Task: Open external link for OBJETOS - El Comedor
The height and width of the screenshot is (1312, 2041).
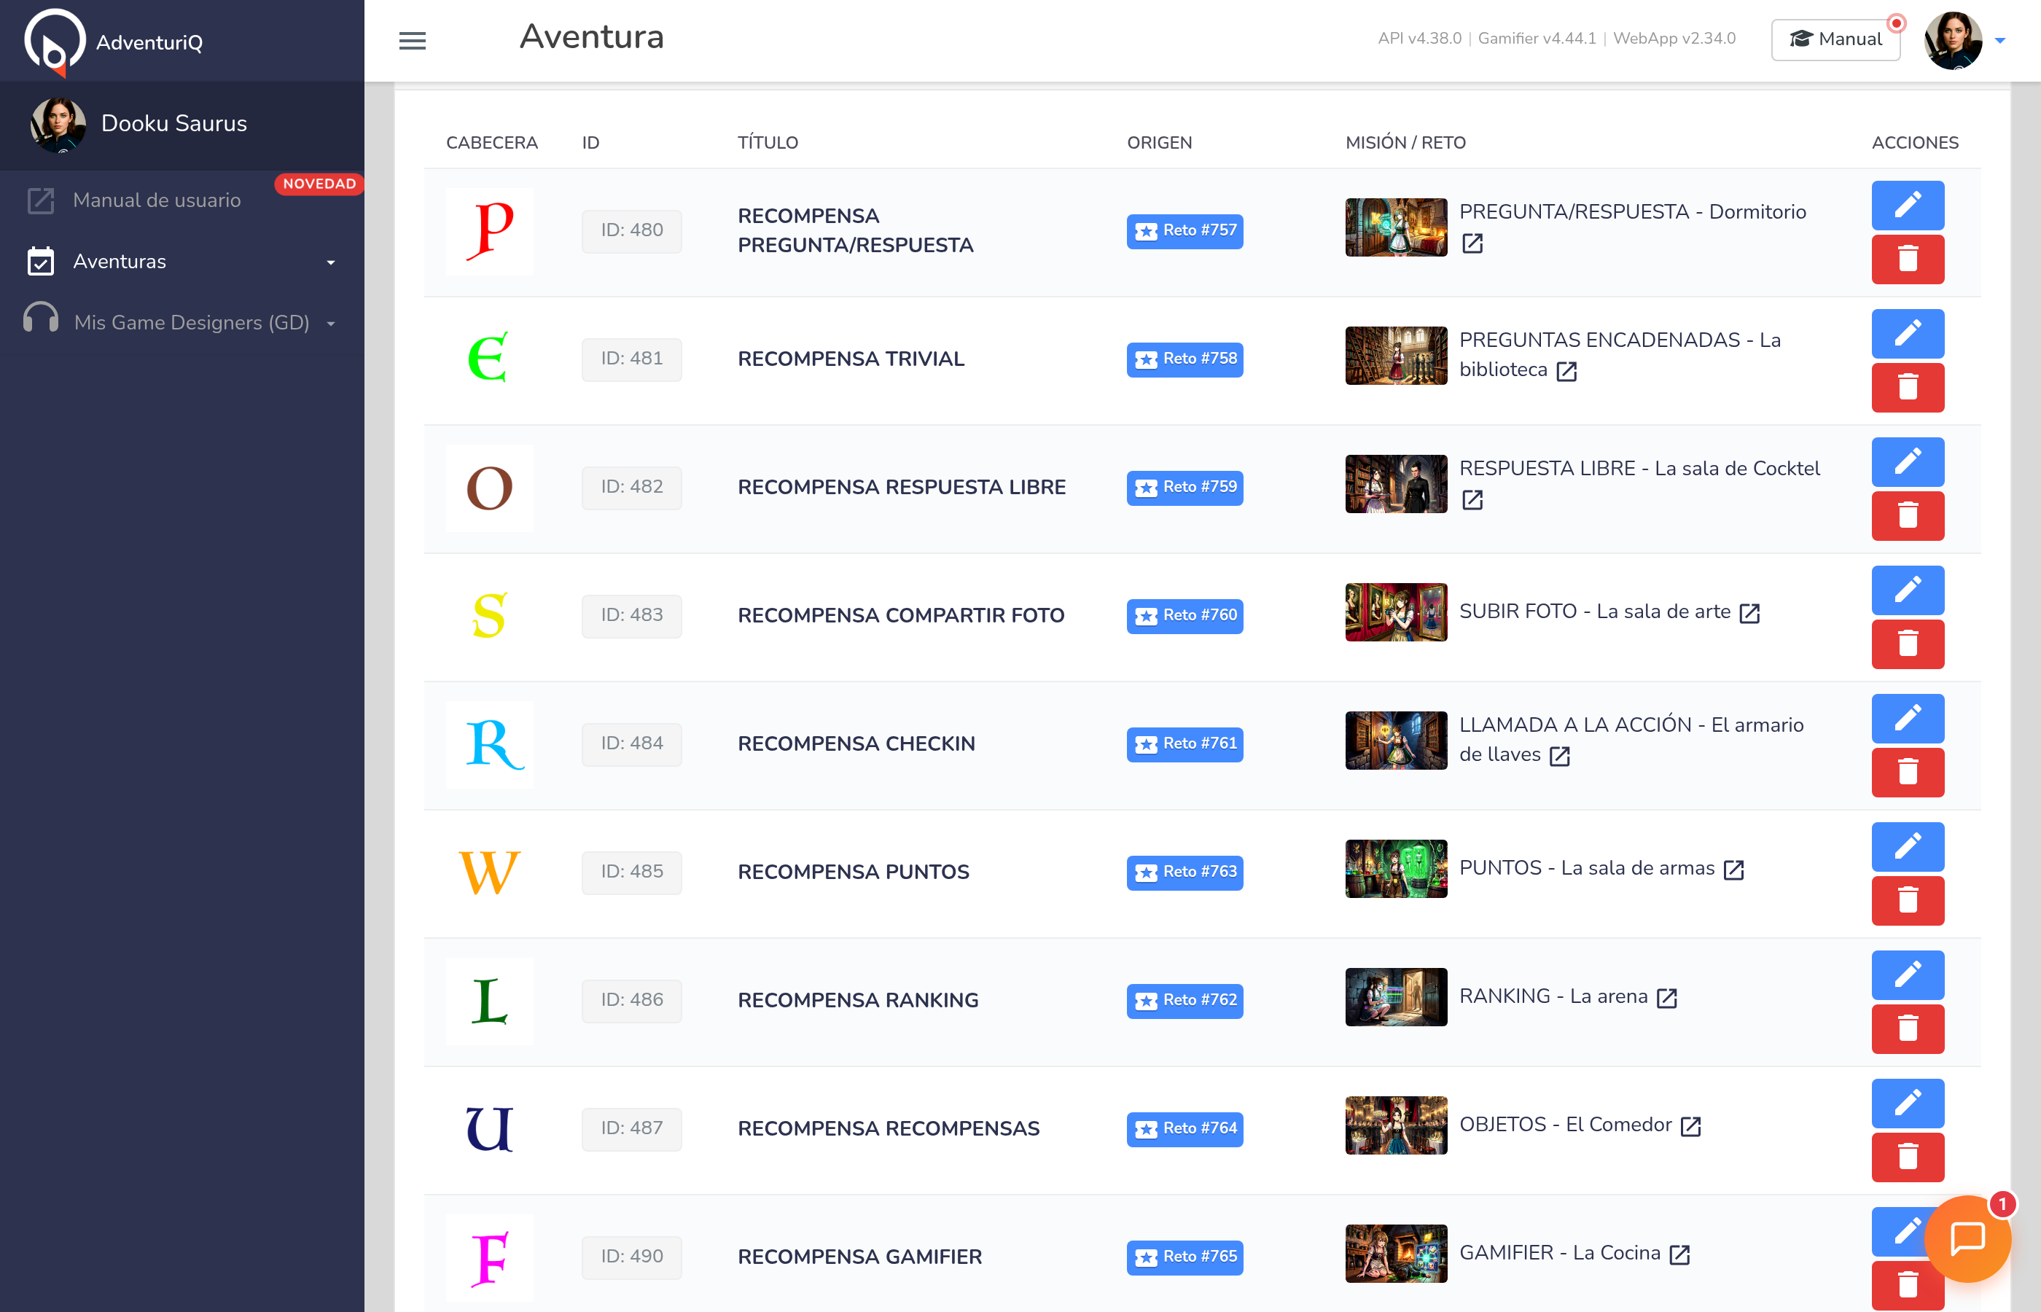Action: (1690, 1126)
